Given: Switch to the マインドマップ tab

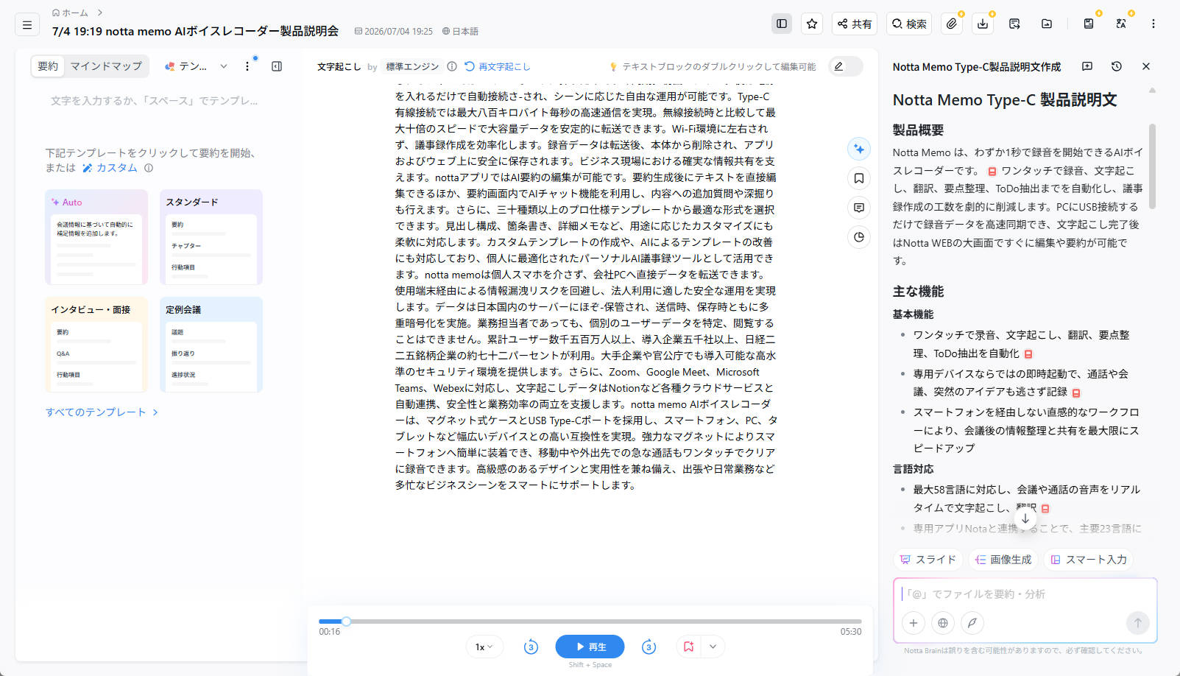Looking at the screenshot, I should (106, 66).
